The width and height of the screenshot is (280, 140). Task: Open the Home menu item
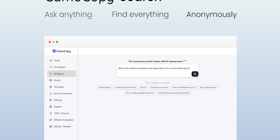coord(62,60)
